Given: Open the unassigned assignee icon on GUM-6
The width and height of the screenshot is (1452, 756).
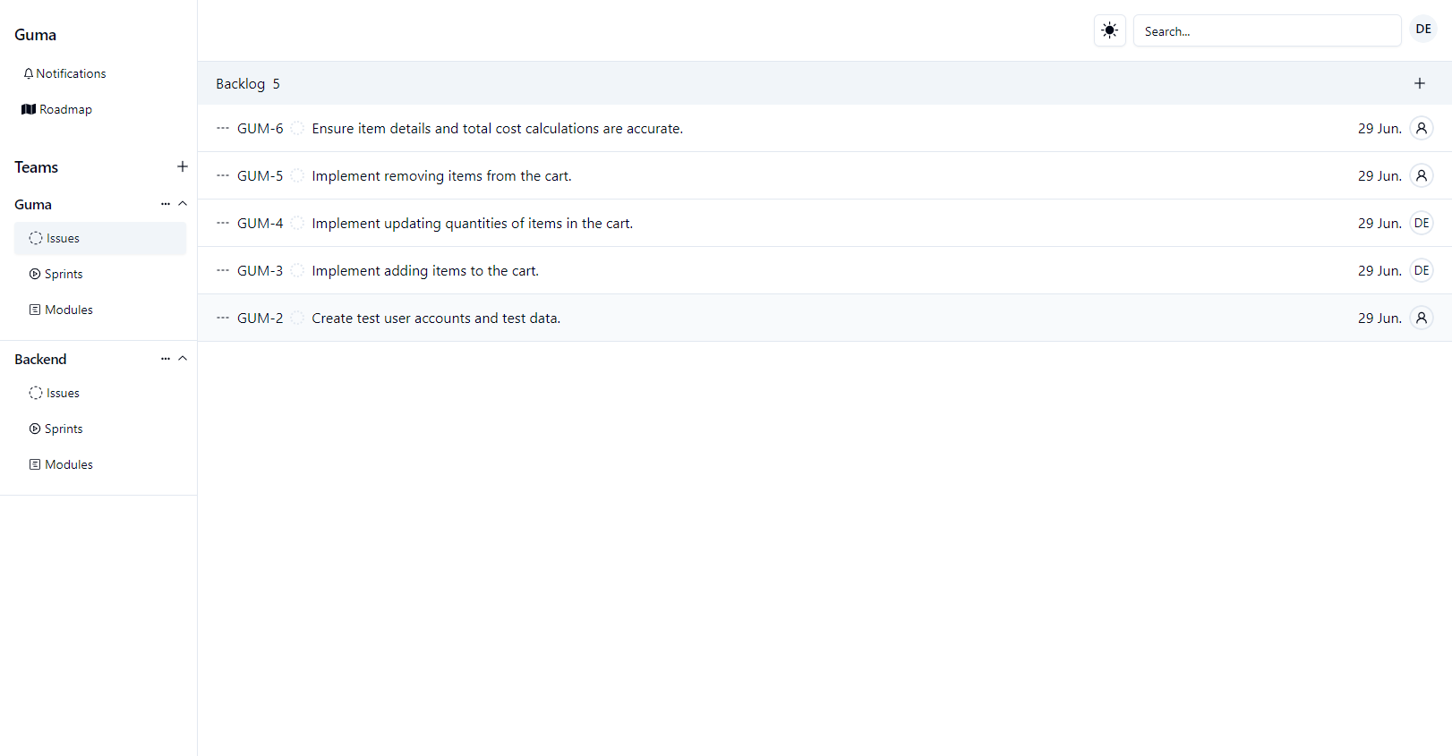Looking at the screenshot, I should click(x=1421, y=129).
